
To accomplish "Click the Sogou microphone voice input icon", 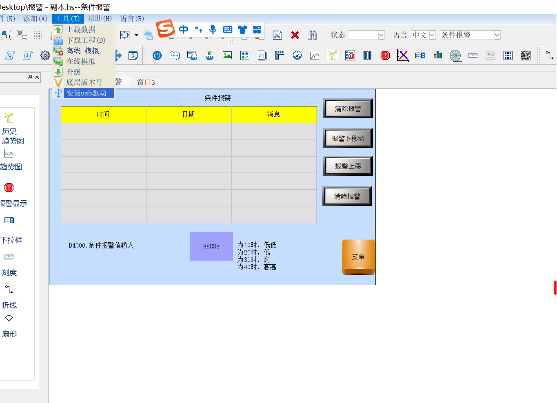I will tap(213, 29).
